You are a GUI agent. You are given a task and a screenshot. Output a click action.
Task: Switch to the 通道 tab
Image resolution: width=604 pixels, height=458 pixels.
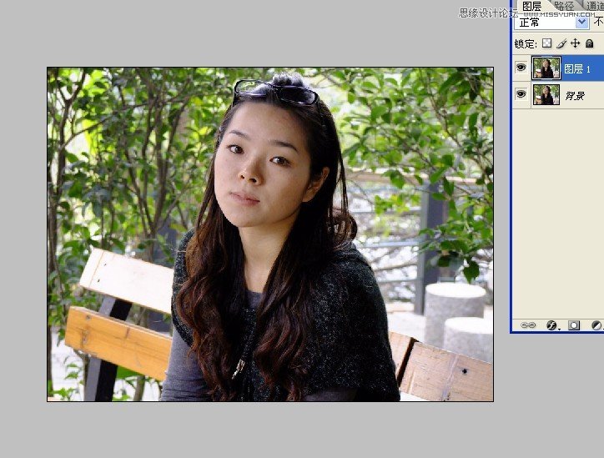point(595,5)
